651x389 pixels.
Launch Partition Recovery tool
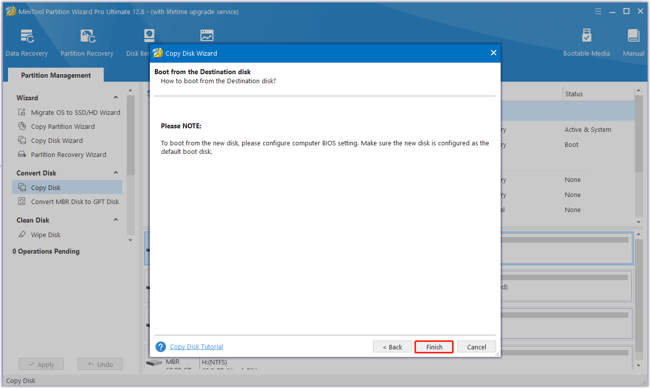[87, 43]
